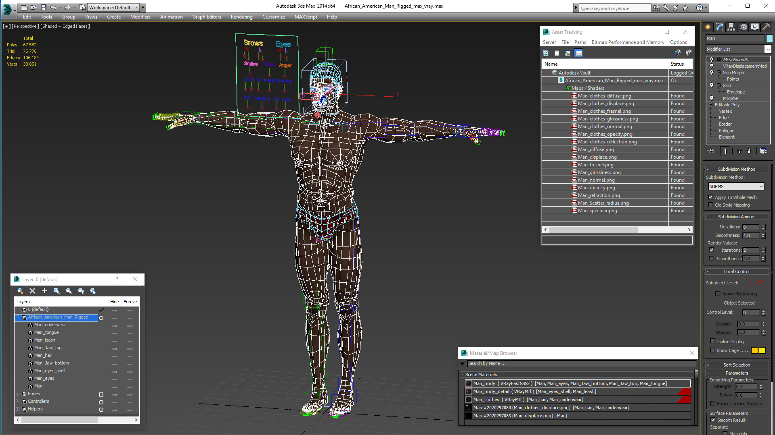Click Undo arrow in quick access toolbar
This screenshot has height=435, width=775.
pos(53,7)
